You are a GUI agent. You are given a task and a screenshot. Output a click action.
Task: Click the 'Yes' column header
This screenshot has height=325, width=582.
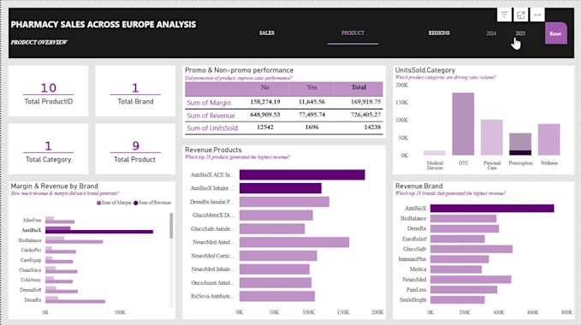312,87
